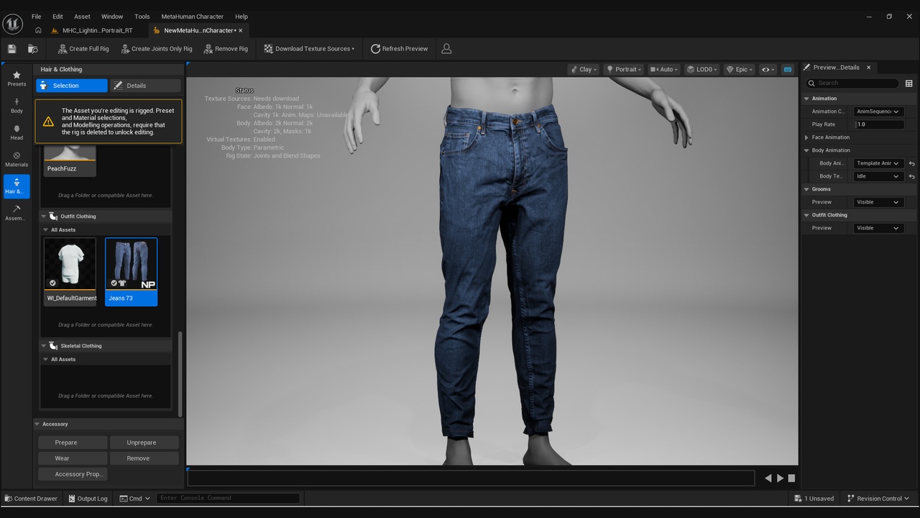Open the Edit menu
Viewport: 920px width, 518px height.
click(57, 17)
